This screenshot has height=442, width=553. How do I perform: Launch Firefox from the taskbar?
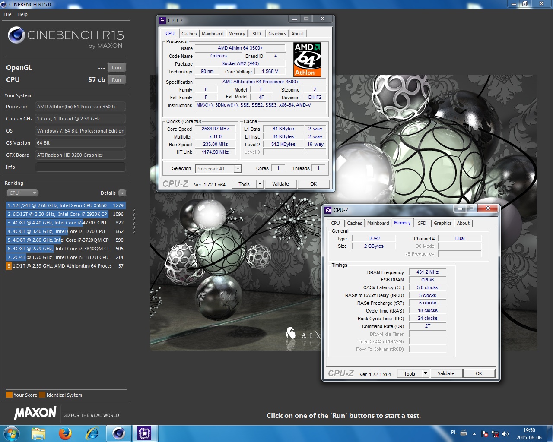click(x=65, y=433)
